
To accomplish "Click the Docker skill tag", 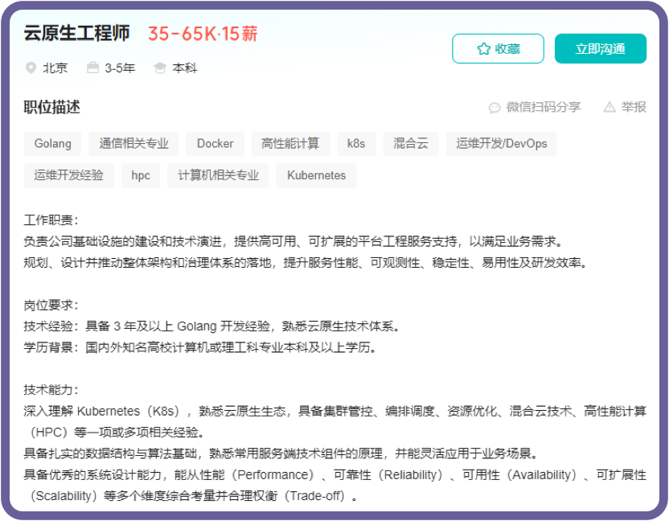I will [215, 144].
